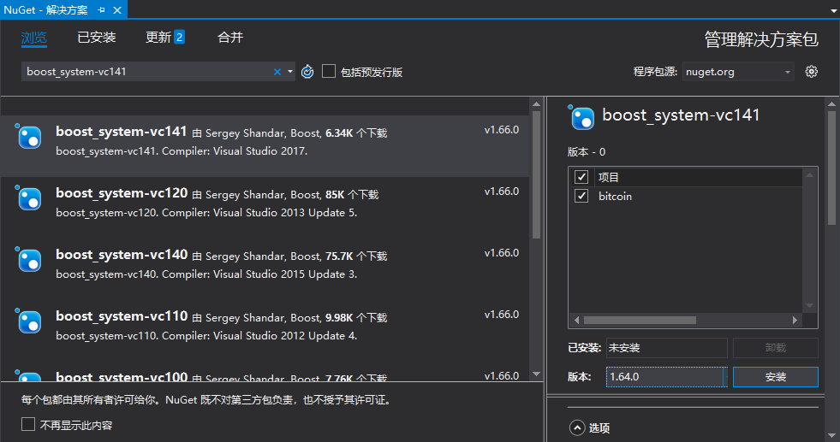Viewport: 840px width, 442px height.
Task: Click package list scrollbar down arrow
Action: 536,374
